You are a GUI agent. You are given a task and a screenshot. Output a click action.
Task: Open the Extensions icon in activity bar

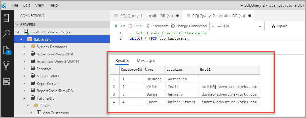point(7,82)
